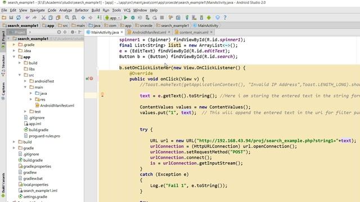Click the Paste toolbar icon
Viewport: 360px width, 202px height.
(58, 17)
